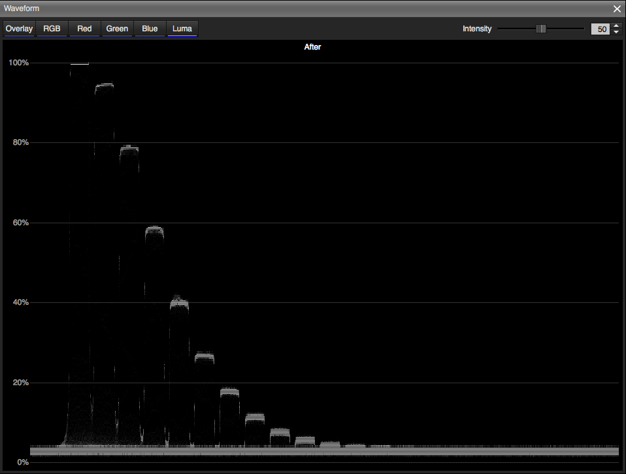Show only the Red channel waveform
This screenshot has height=474, width=626.
pyautogui.click(x=84, y=29)
